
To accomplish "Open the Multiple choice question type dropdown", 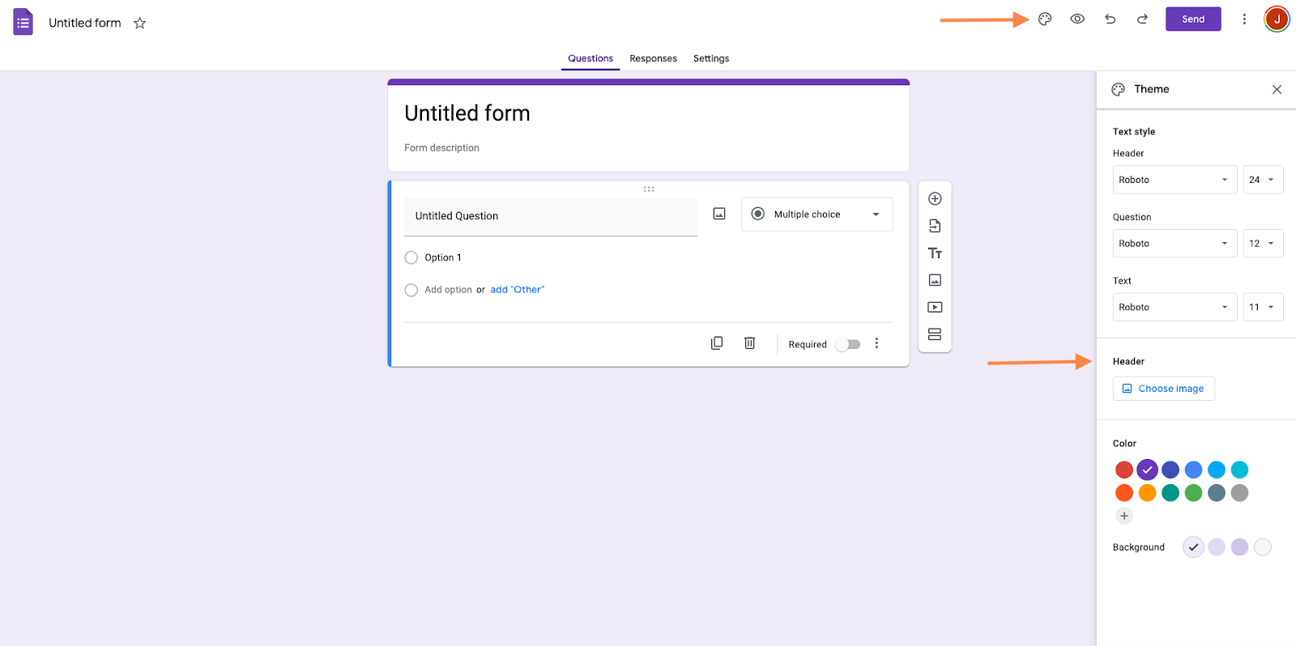I will [816, 215].
